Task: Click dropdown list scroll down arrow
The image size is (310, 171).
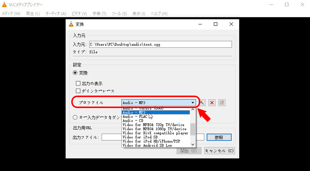Action: pos(193,145)
